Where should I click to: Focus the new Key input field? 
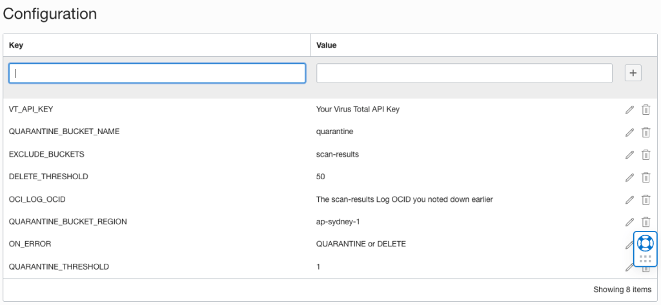[x=157, y=73]
